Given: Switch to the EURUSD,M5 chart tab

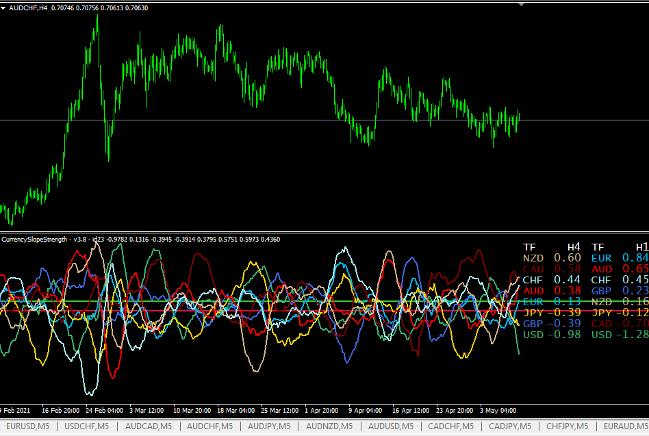Looking at the screenshot, I should pos(27,426).
